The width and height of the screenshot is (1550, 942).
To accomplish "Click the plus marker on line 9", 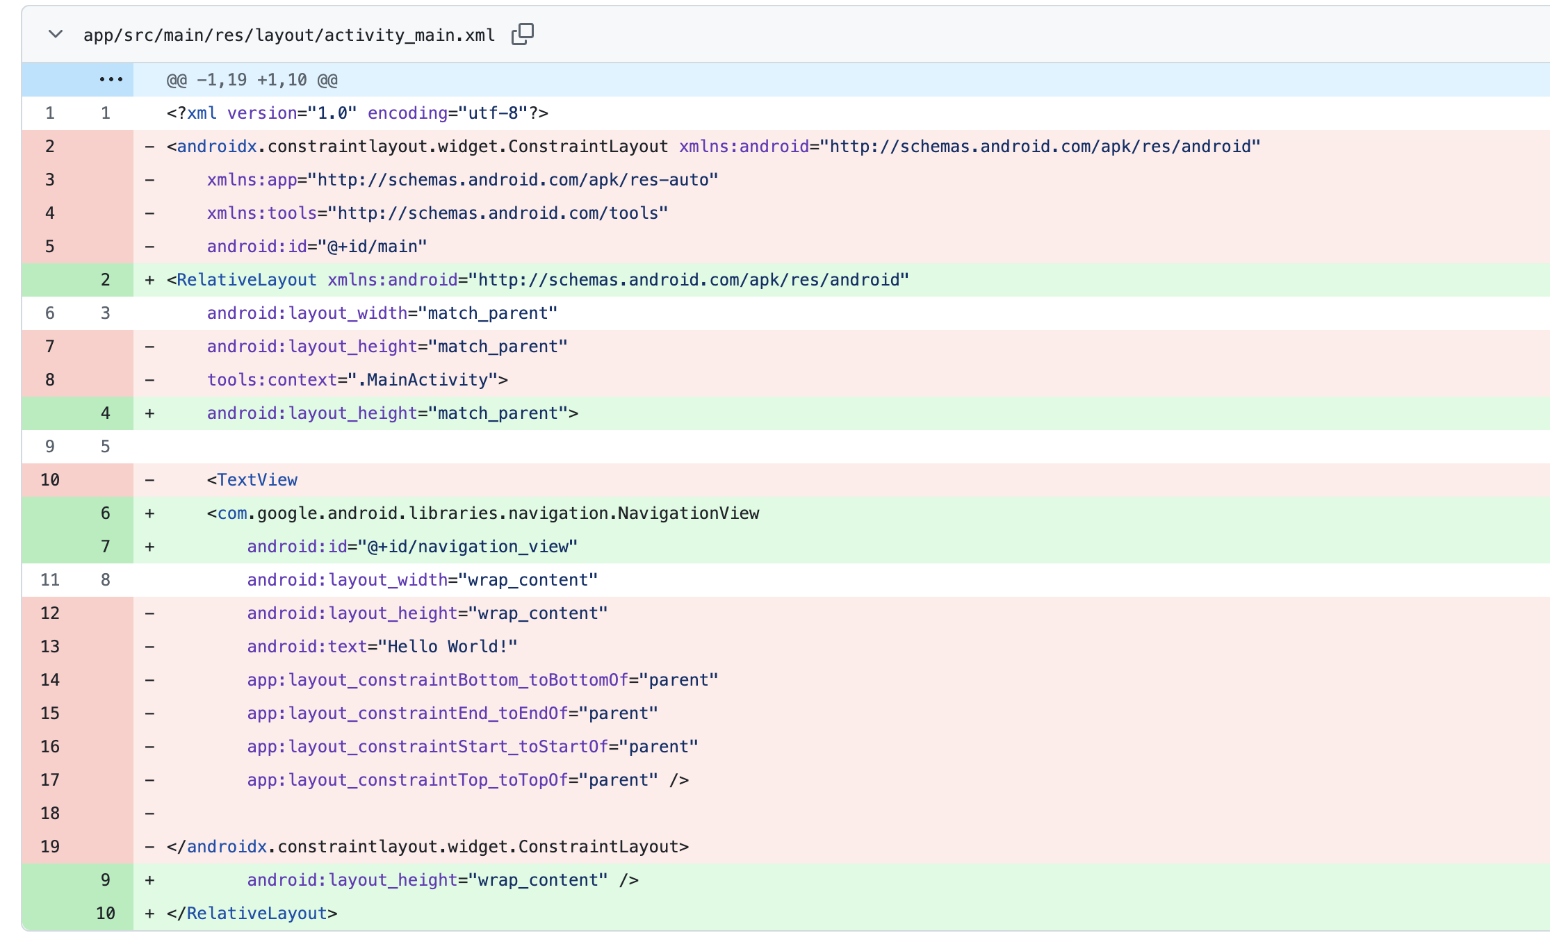I will click(x=149, y=880).
